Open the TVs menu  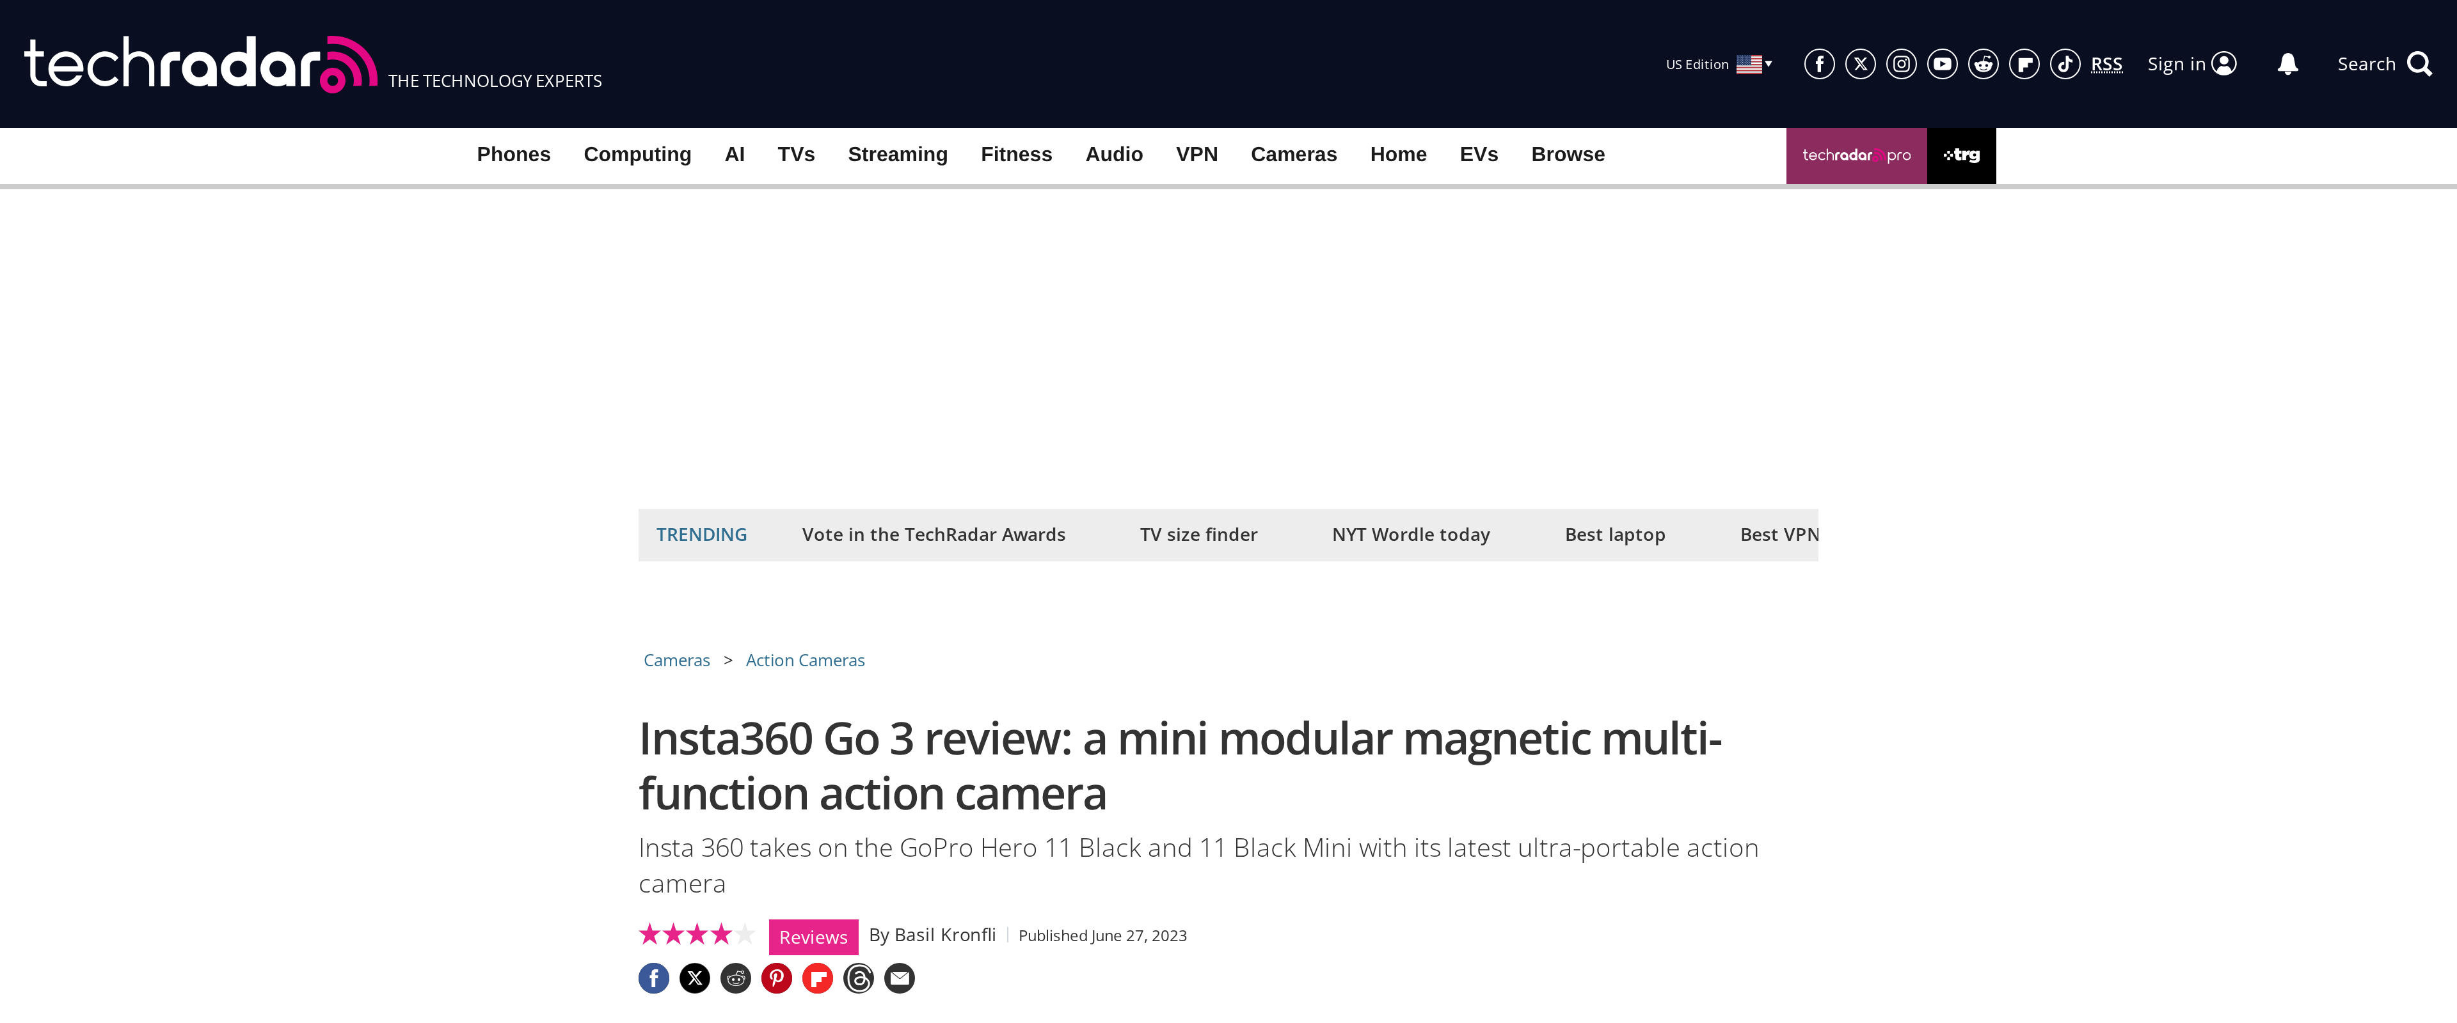[795, 155]
